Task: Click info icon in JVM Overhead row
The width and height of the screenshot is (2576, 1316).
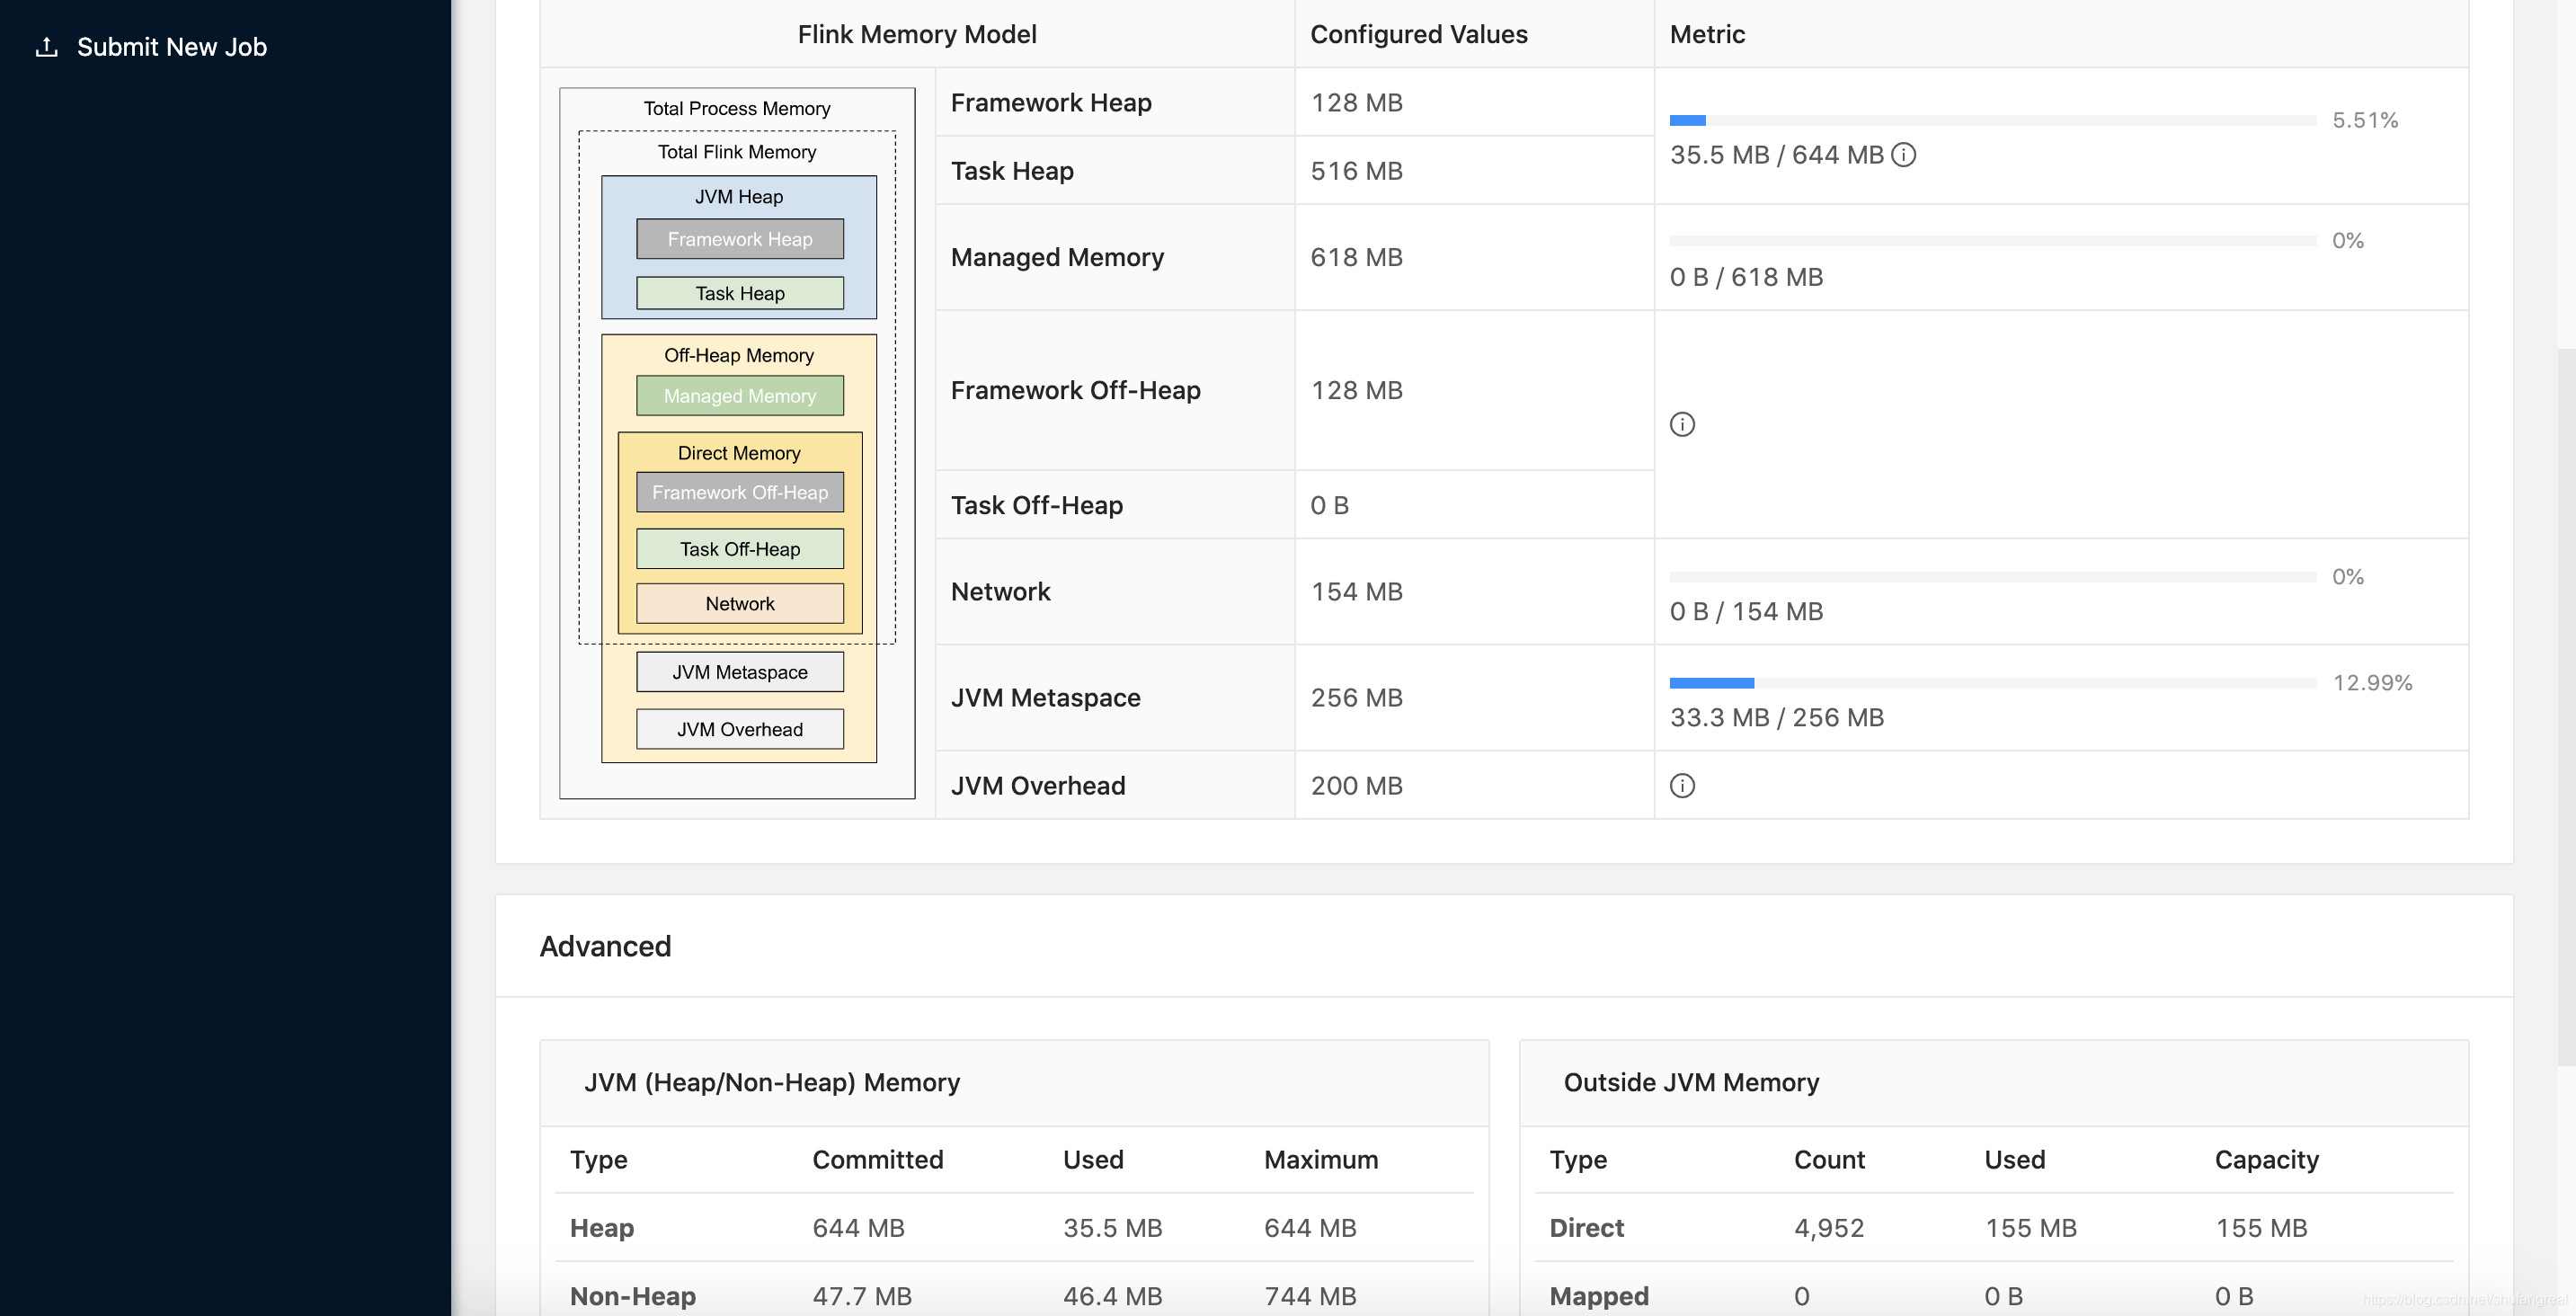Action: 1682,786
